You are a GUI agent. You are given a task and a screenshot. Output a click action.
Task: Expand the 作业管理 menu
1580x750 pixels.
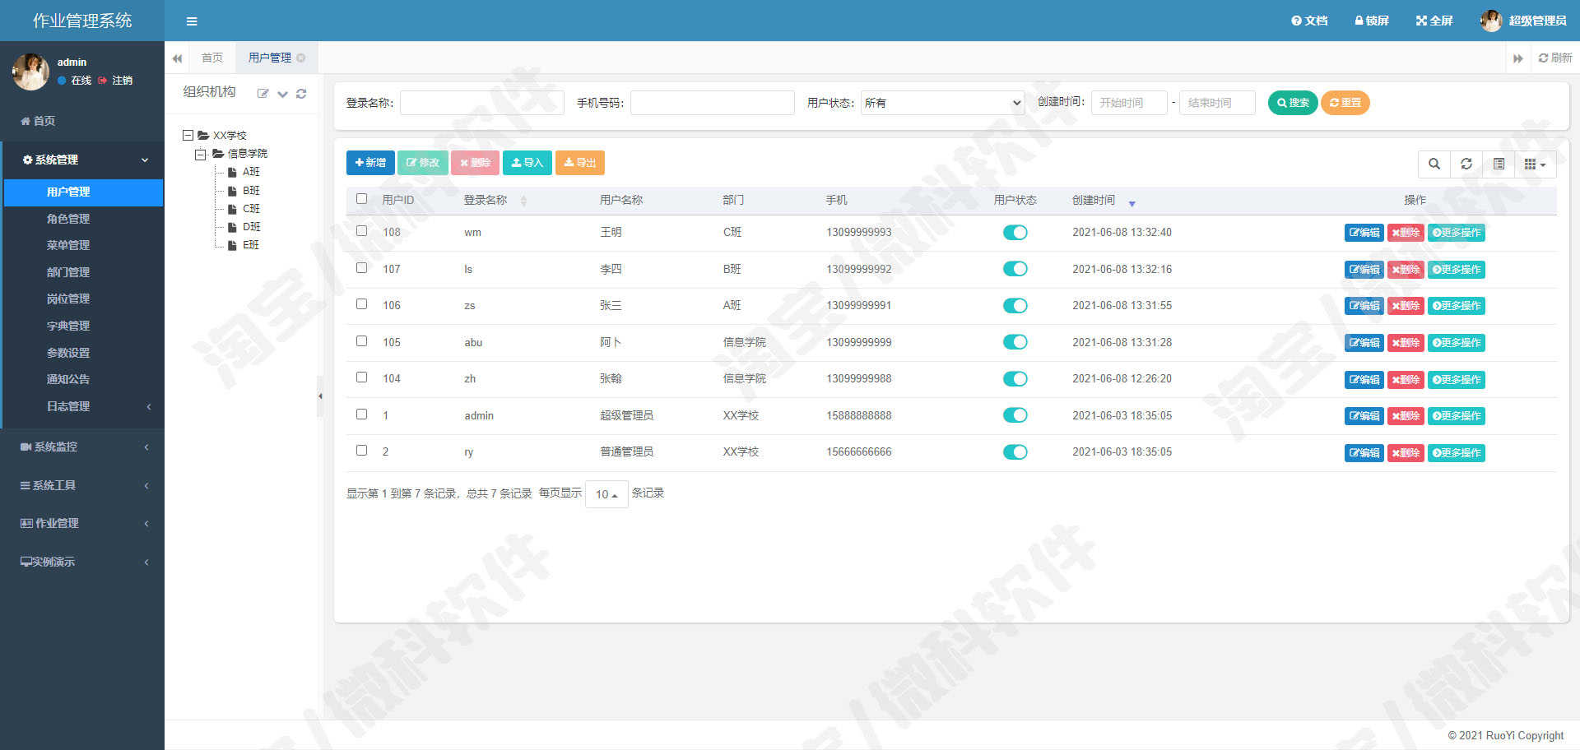tap(82, 524)
